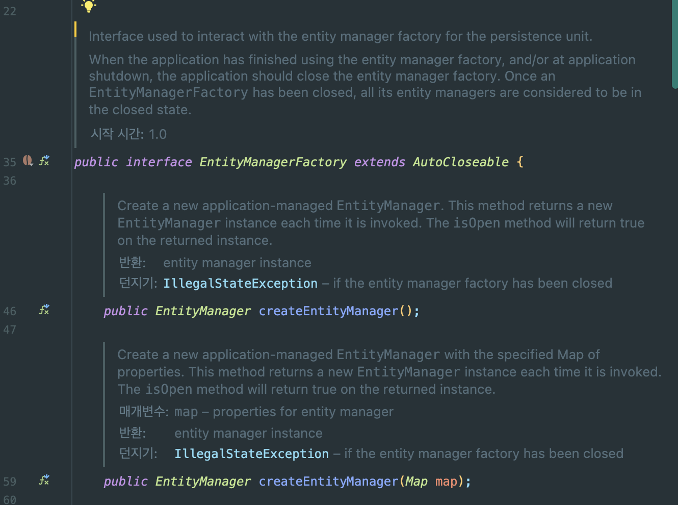The image size is (678, 505).
Task: Click the yellow lightbulb intention icon
Action: [89, 6]
